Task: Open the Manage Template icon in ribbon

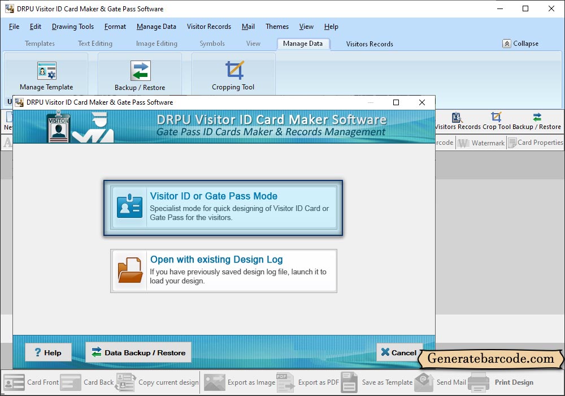Action: click(46, 71)
